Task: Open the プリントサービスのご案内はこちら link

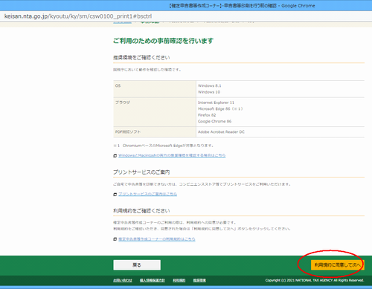Action: point(147,194)
